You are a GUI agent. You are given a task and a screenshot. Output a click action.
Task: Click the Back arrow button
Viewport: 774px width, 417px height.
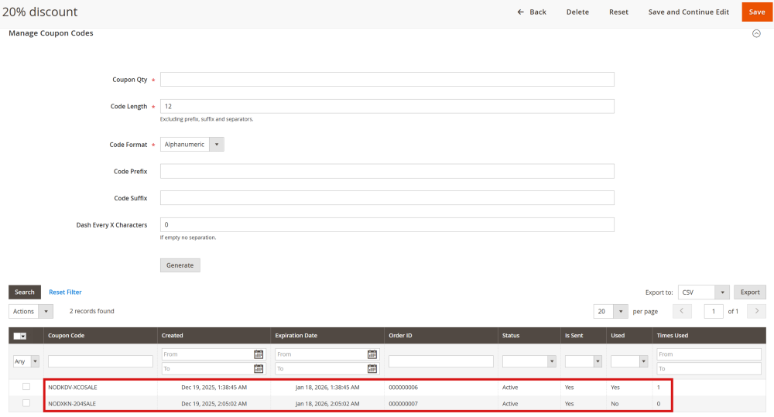point(532,12)
